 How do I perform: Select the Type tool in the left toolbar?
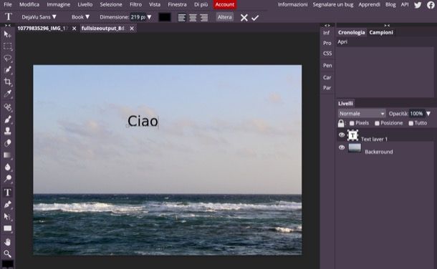pos(8,192)
